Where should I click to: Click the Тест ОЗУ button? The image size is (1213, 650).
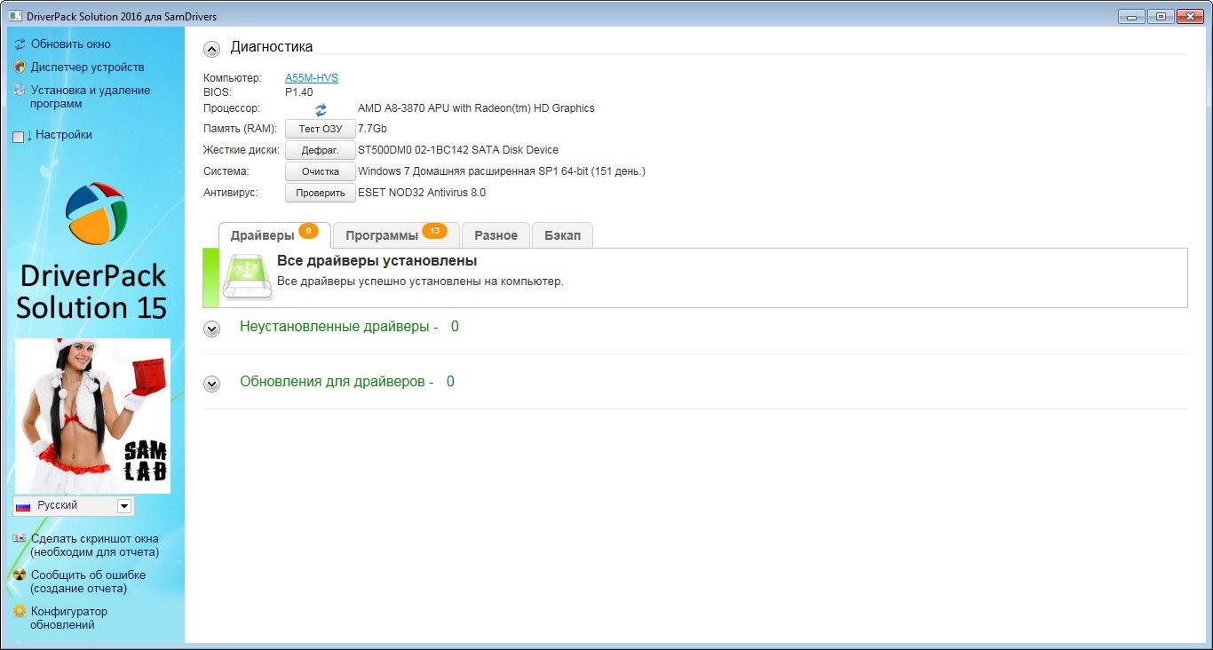click(x=321, y=130)
